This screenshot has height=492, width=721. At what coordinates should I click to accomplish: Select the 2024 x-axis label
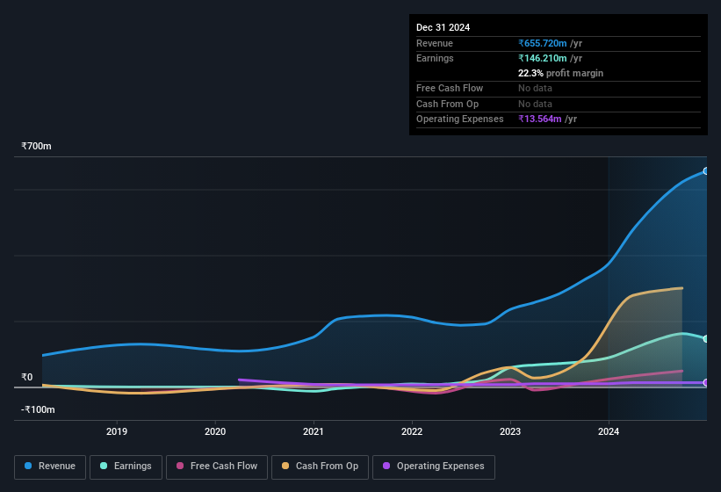point(609,431)
